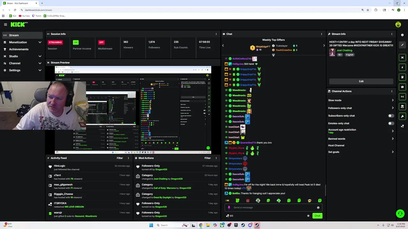Click the camera panel icon in right sidebar

coord(402,107)
